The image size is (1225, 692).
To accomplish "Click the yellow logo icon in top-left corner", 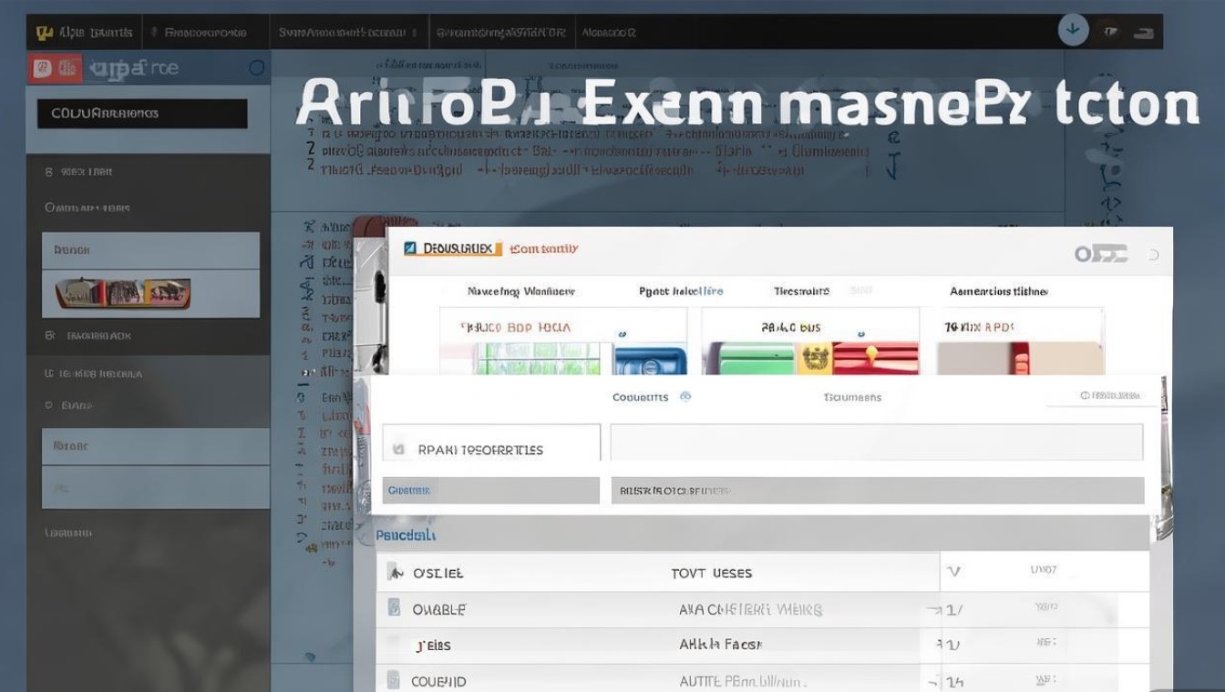I will (44, 33).
